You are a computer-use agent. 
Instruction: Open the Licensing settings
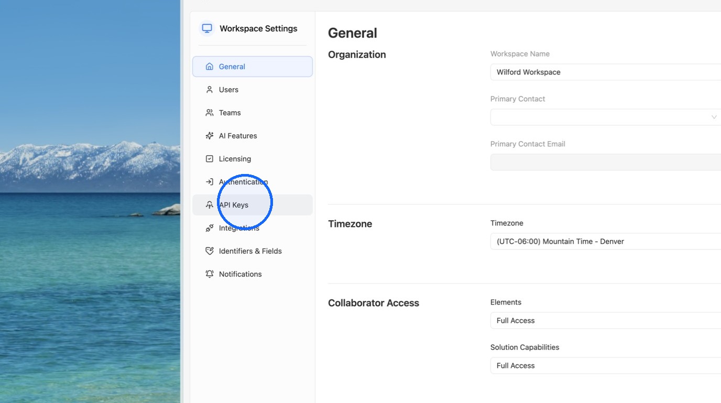click(x=253, y=159)
